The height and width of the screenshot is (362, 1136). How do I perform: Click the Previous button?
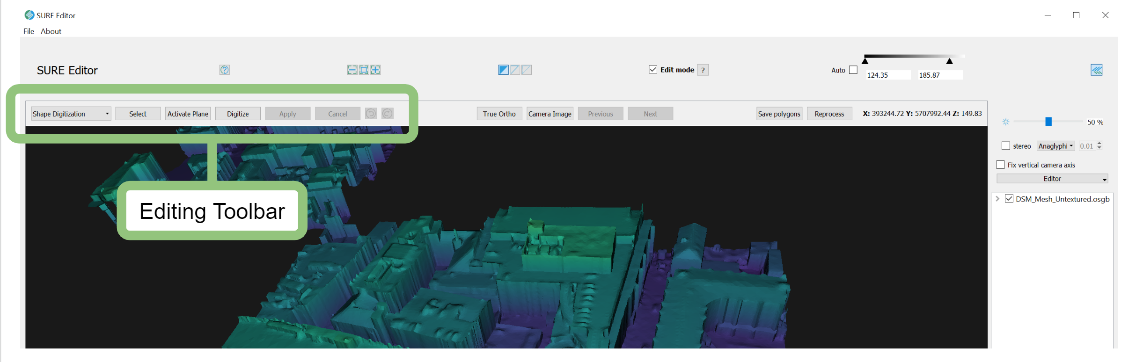(601, 114)
